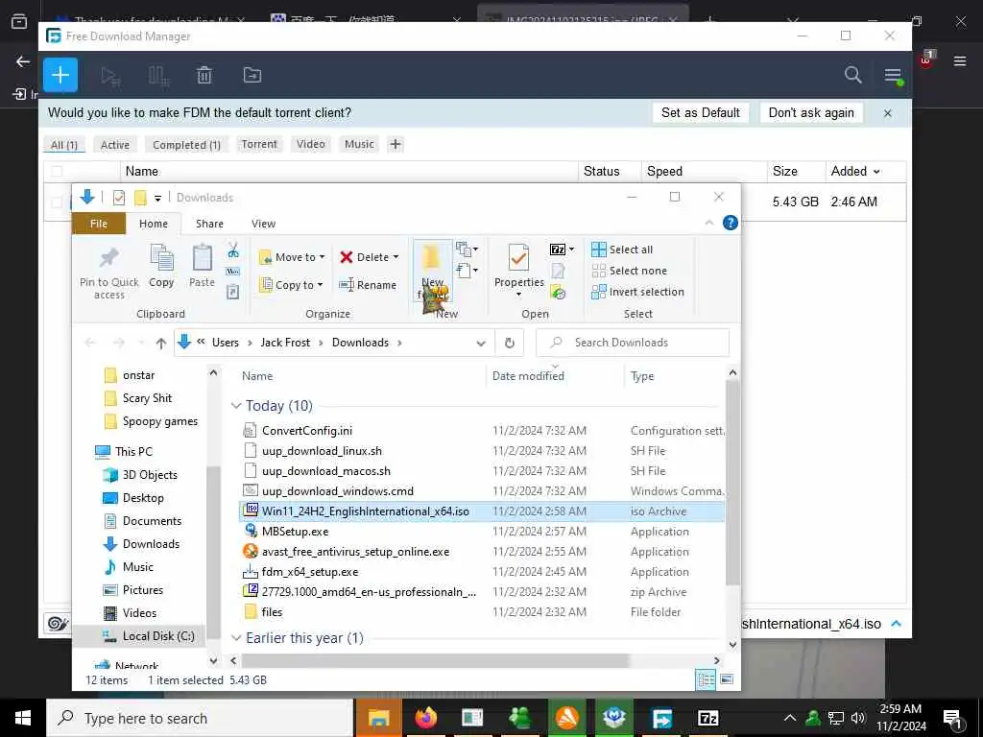Open the Delete dropdown arrow

396,257
